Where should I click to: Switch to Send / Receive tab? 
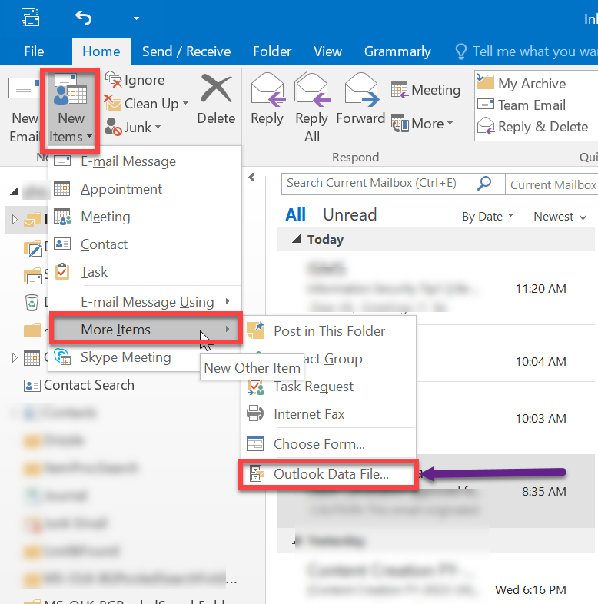pos(187,51)
